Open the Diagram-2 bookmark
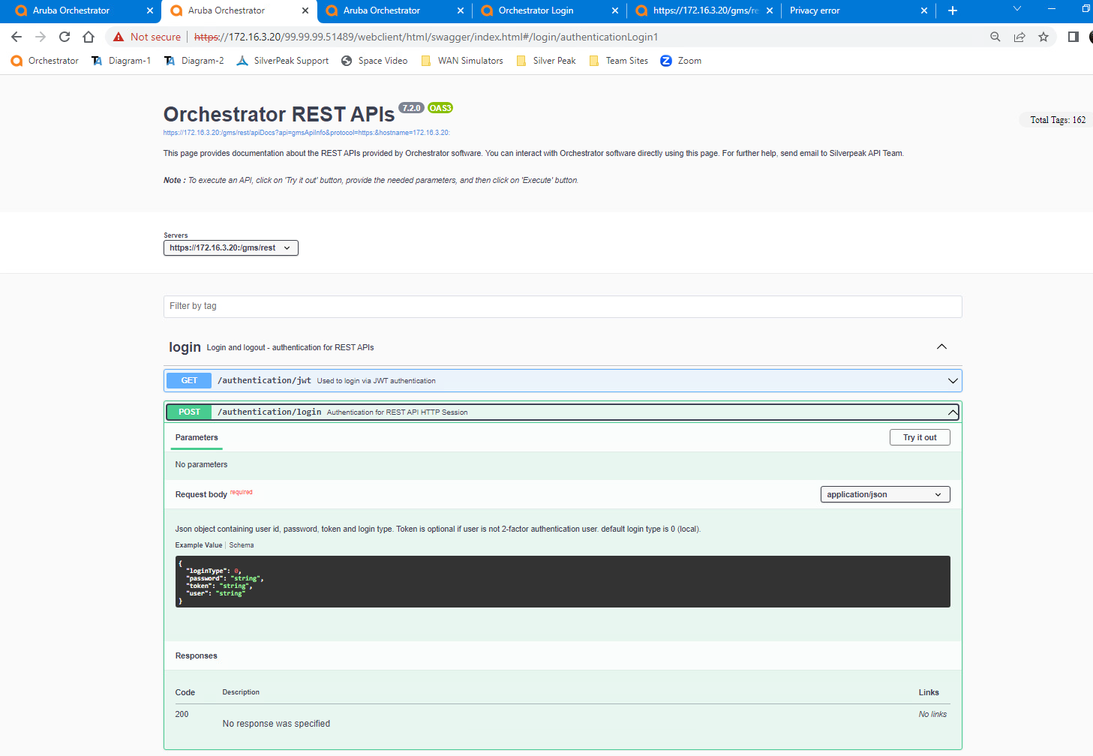Viewport: 1093px width, 756px height. pos(194,61)
